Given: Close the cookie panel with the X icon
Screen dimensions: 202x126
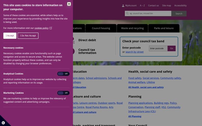Looking at the screenshot, I should [x=69, y=4].
